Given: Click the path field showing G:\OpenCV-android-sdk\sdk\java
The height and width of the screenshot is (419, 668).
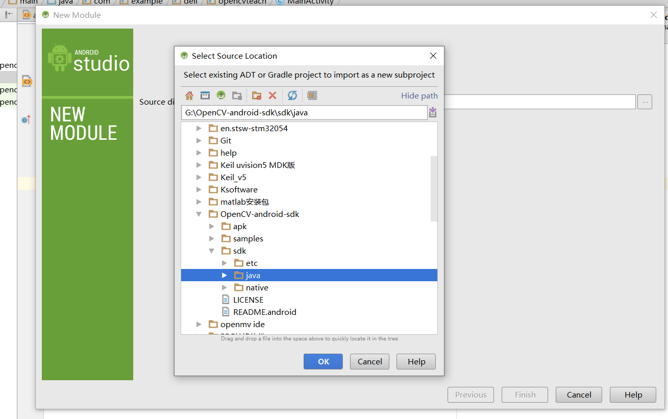Looking at the screenshot, I should [x=304, y=112].
